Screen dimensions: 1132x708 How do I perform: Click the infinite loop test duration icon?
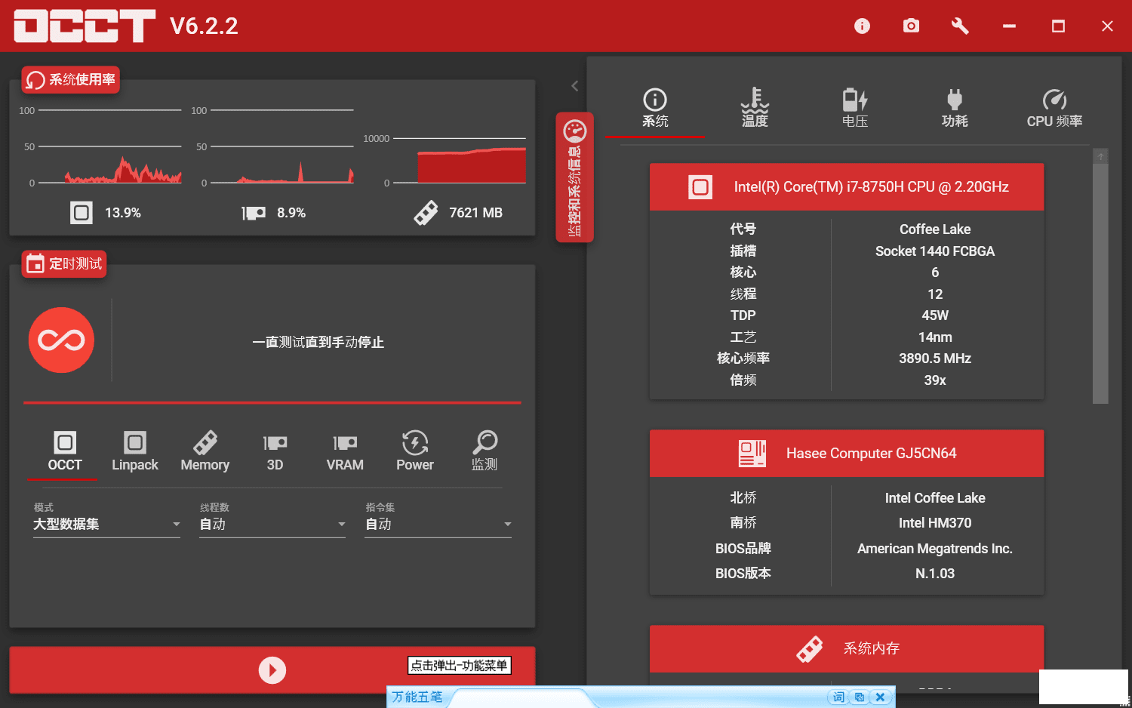click(61, 340)
